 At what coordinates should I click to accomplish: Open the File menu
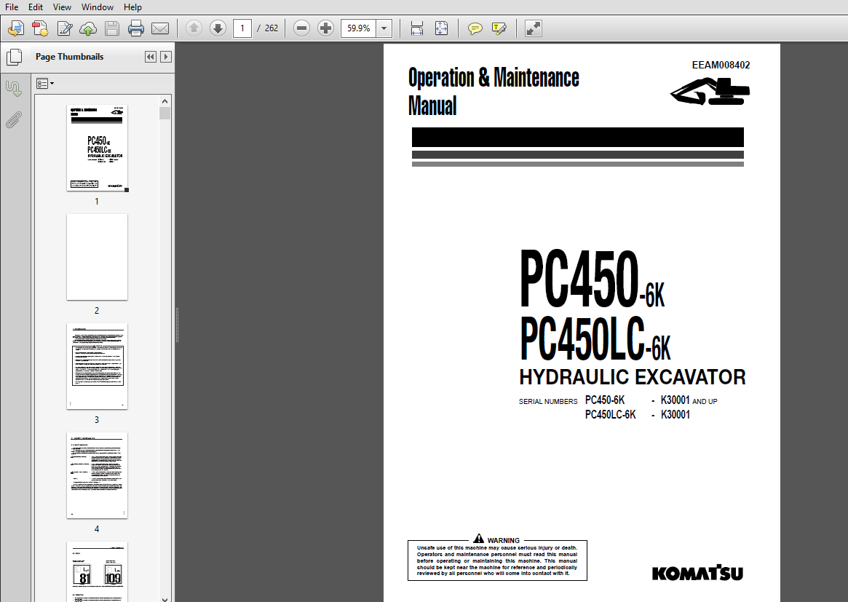(12, 7)
